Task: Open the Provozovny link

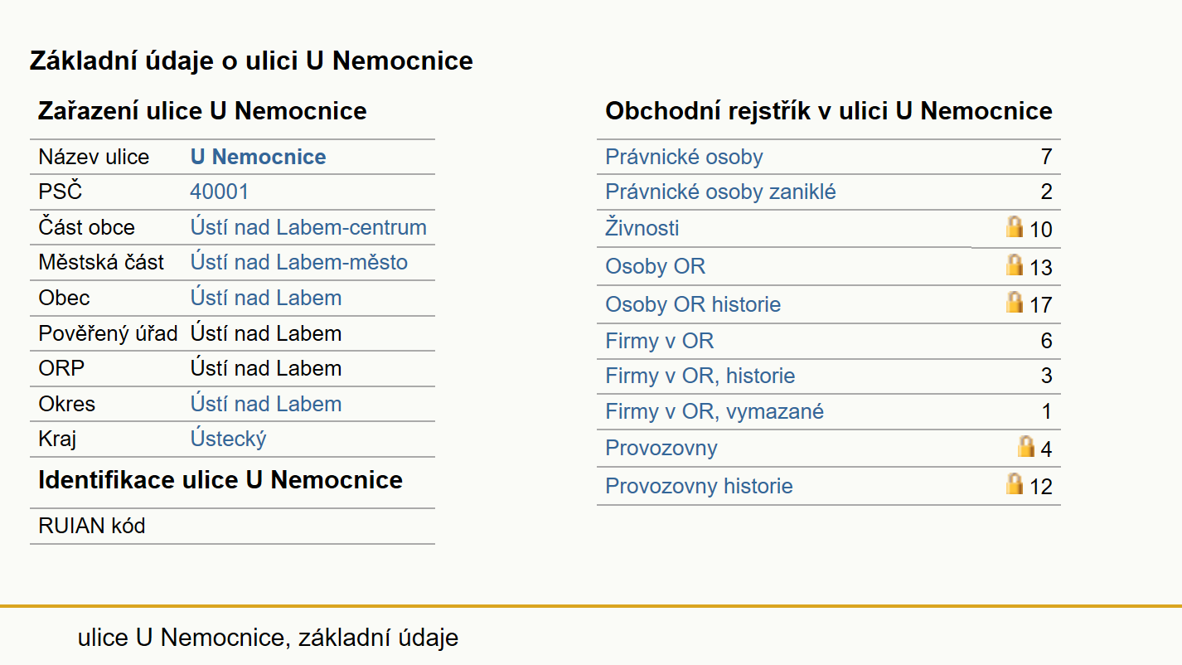Action: tap(661, 448)
